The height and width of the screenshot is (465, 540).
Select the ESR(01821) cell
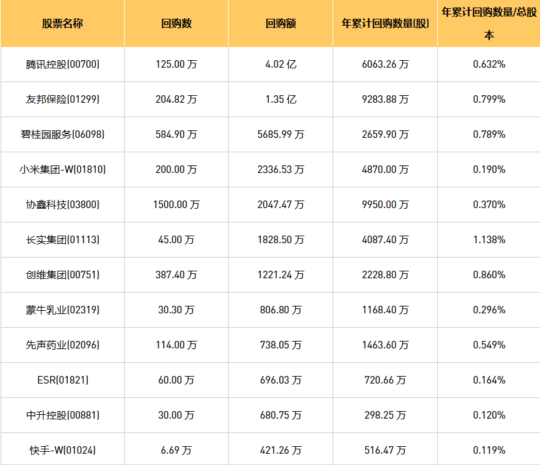click(63, 380)
